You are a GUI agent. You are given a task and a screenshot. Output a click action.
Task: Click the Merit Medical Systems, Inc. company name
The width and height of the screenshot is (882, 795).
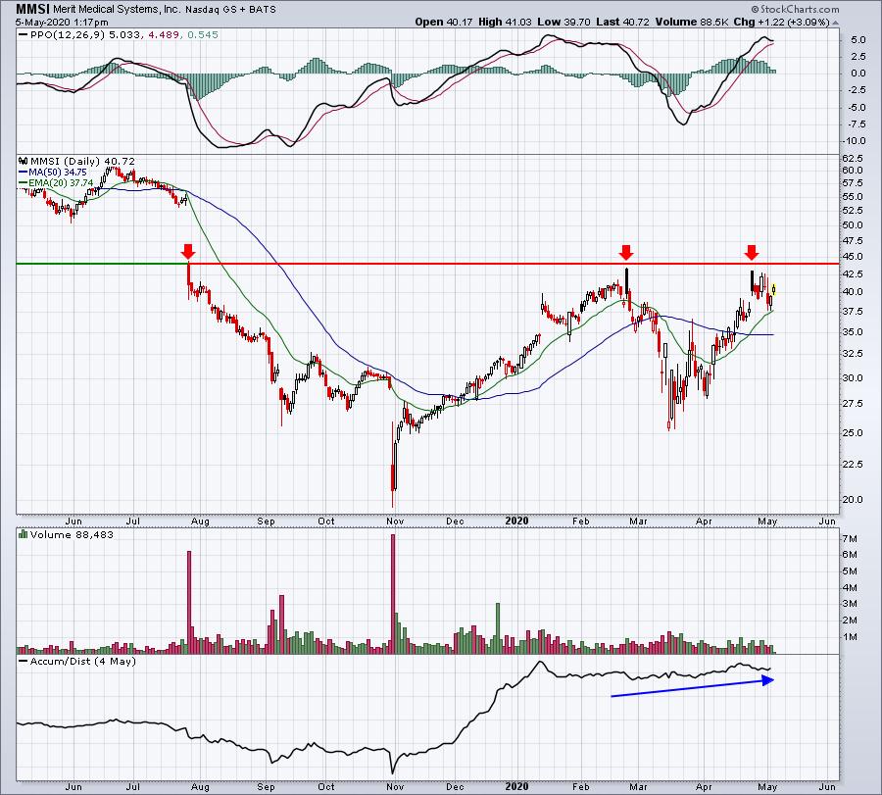(x=117, y=9)
